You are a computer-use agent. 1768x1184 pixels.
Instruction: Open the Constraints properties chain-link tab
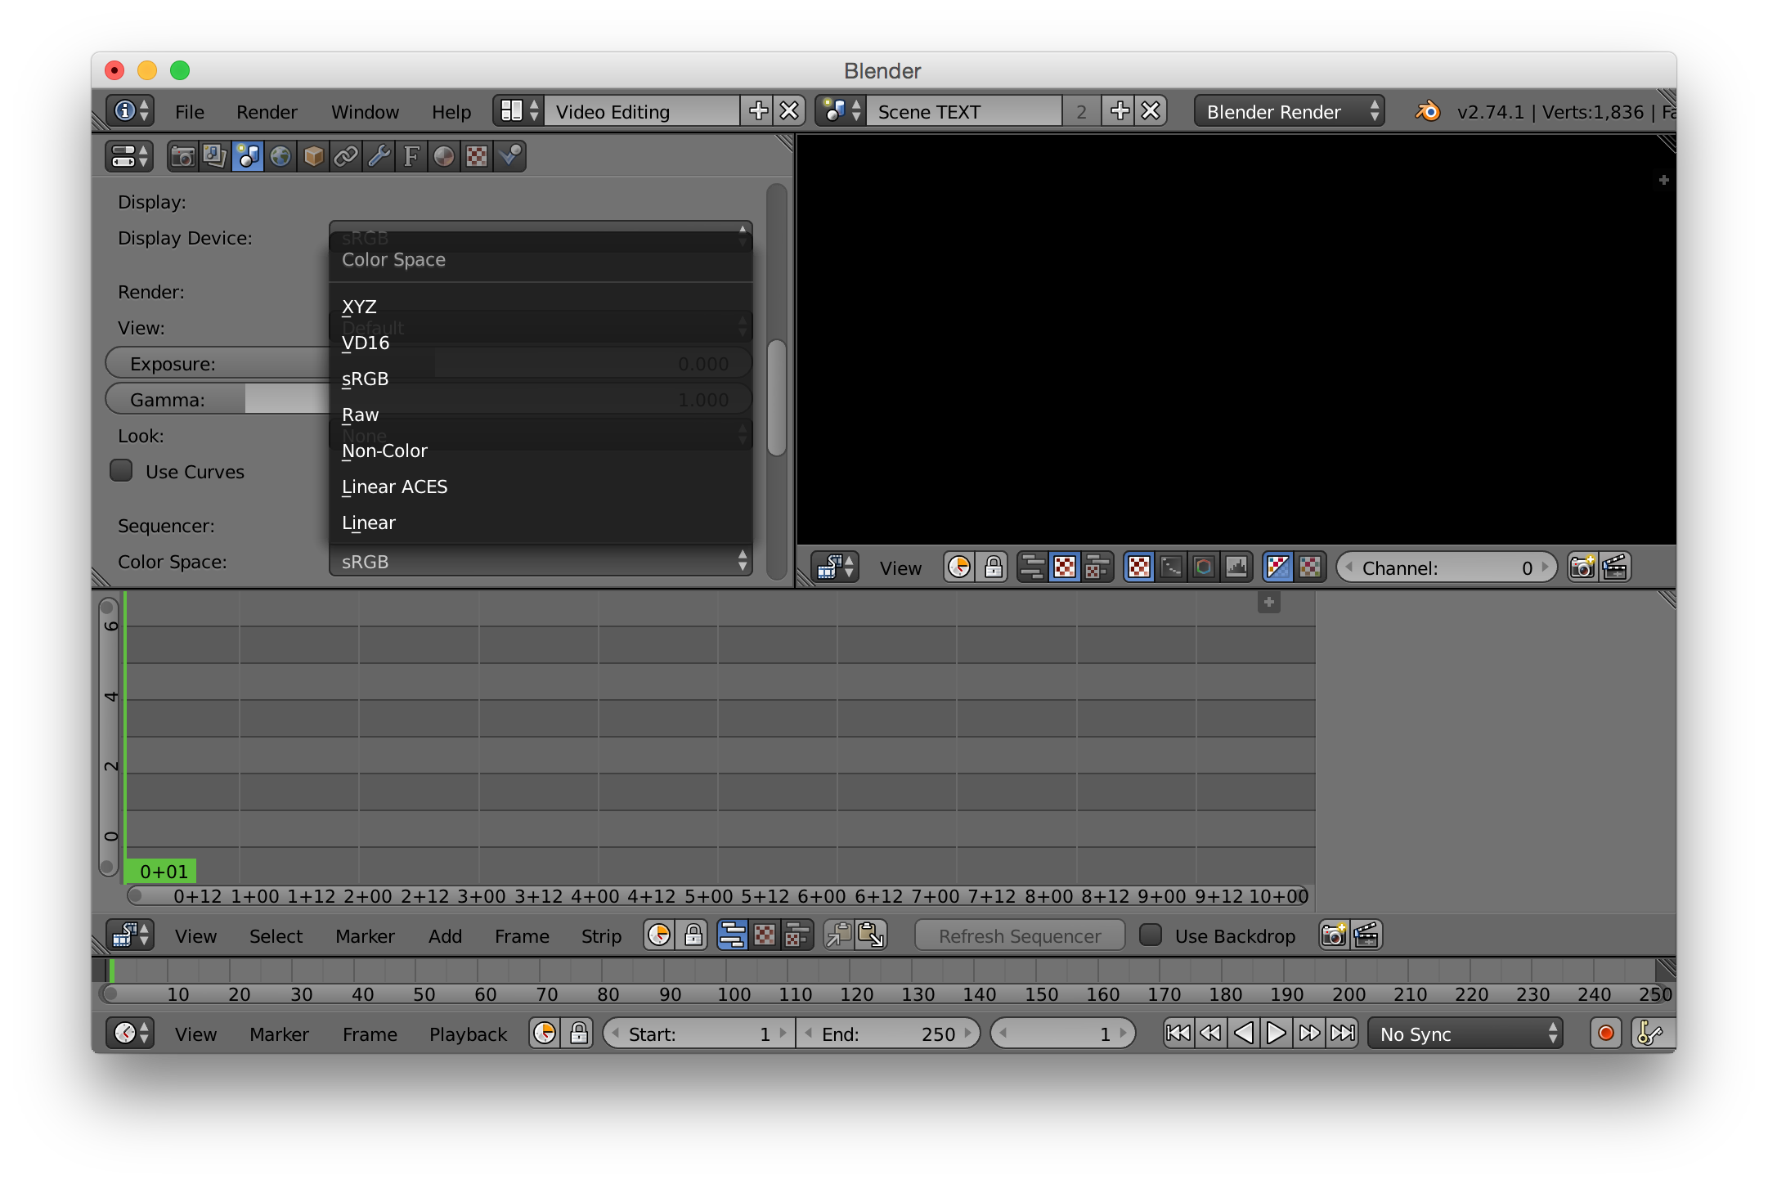[346, 156]
